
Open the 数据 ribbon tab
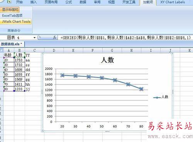click(x=83, y=2)
